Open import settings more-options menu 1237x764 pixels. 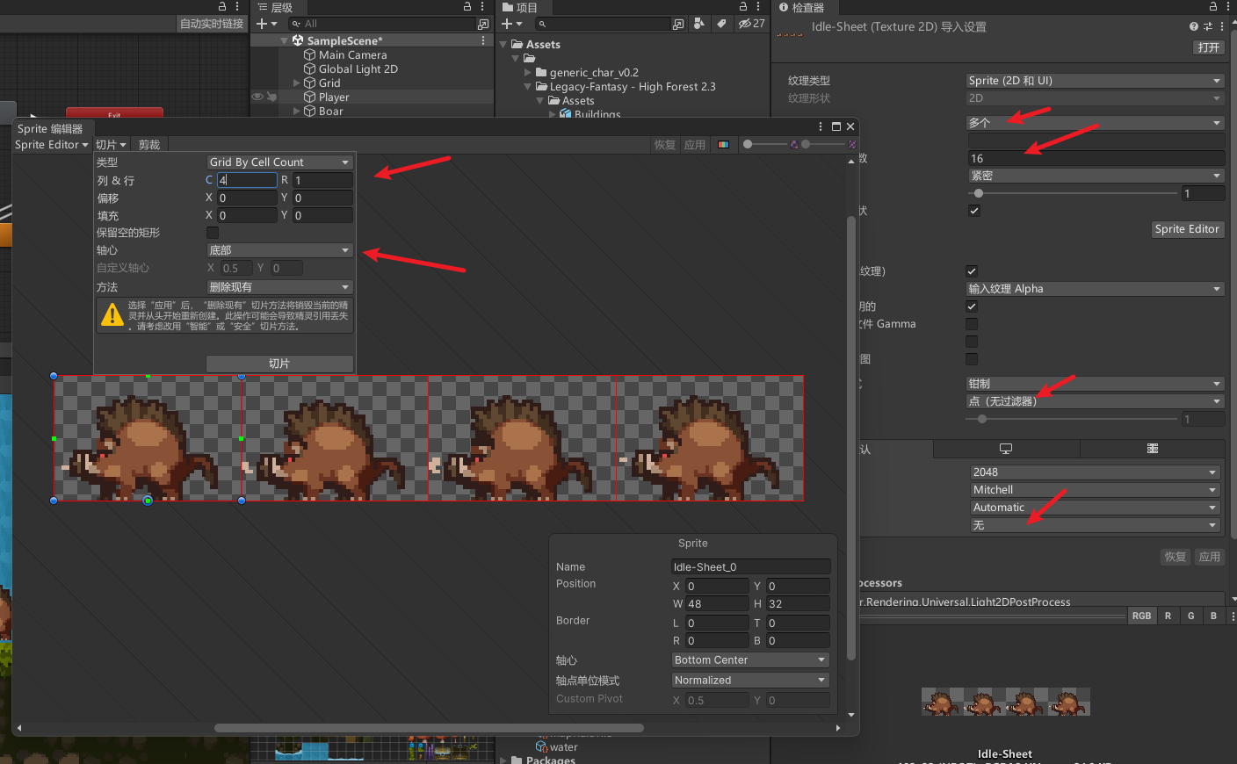(x=1222, y=26)
